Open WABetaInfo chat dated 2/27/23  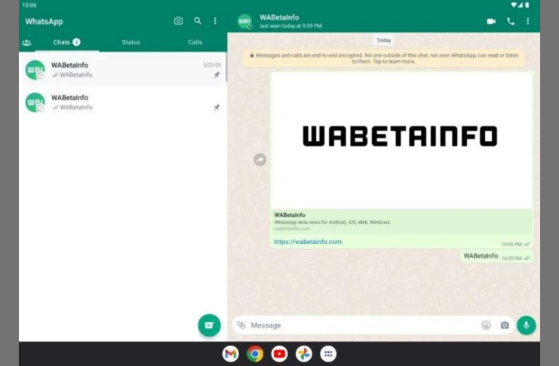click(123, 70)
